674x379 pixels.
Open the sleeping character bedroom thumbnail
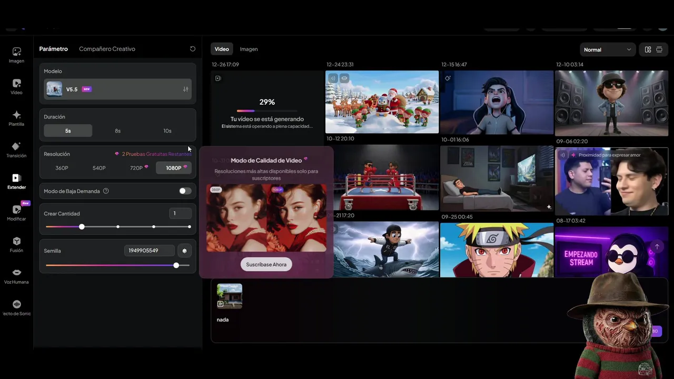coord(497,179)
